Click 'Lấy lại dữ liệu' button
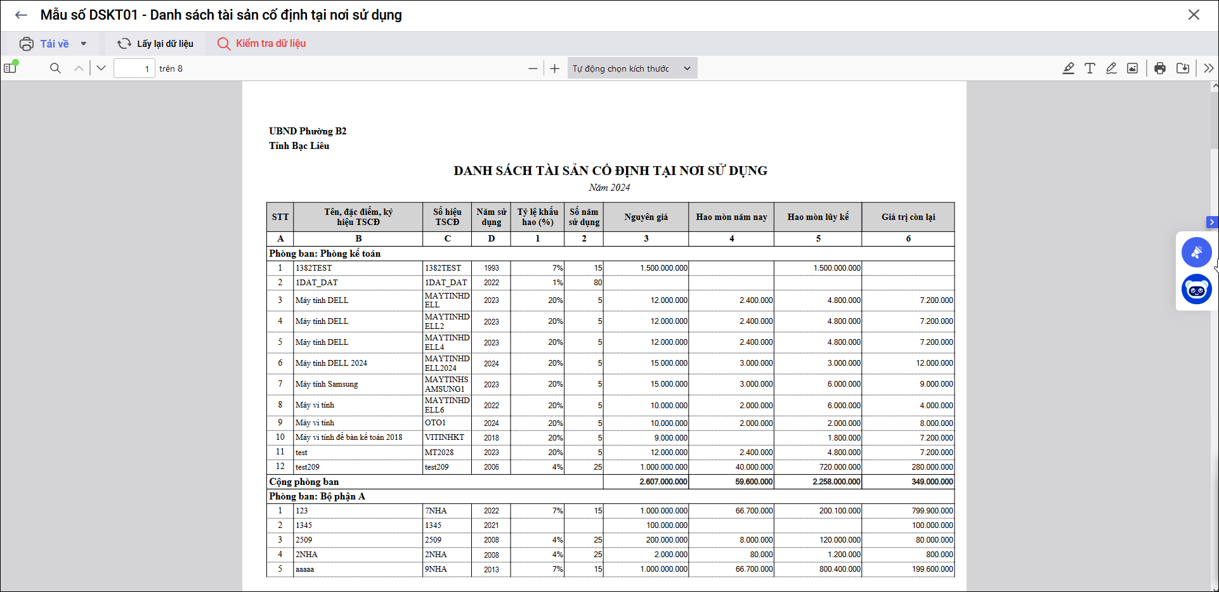1219x592 pixels. [155, 44]
